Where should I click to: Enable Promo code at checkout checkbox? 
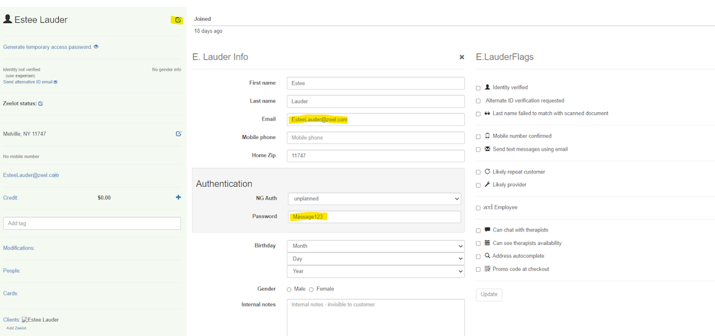pos(478,270)
